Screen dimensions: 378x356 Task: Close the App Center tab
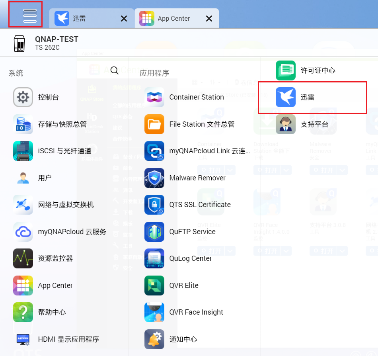pos(209,19)
